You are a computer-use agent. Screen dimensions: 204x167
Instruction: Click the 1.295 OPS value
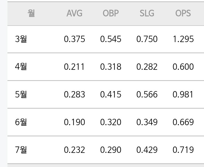click(183, 39)
